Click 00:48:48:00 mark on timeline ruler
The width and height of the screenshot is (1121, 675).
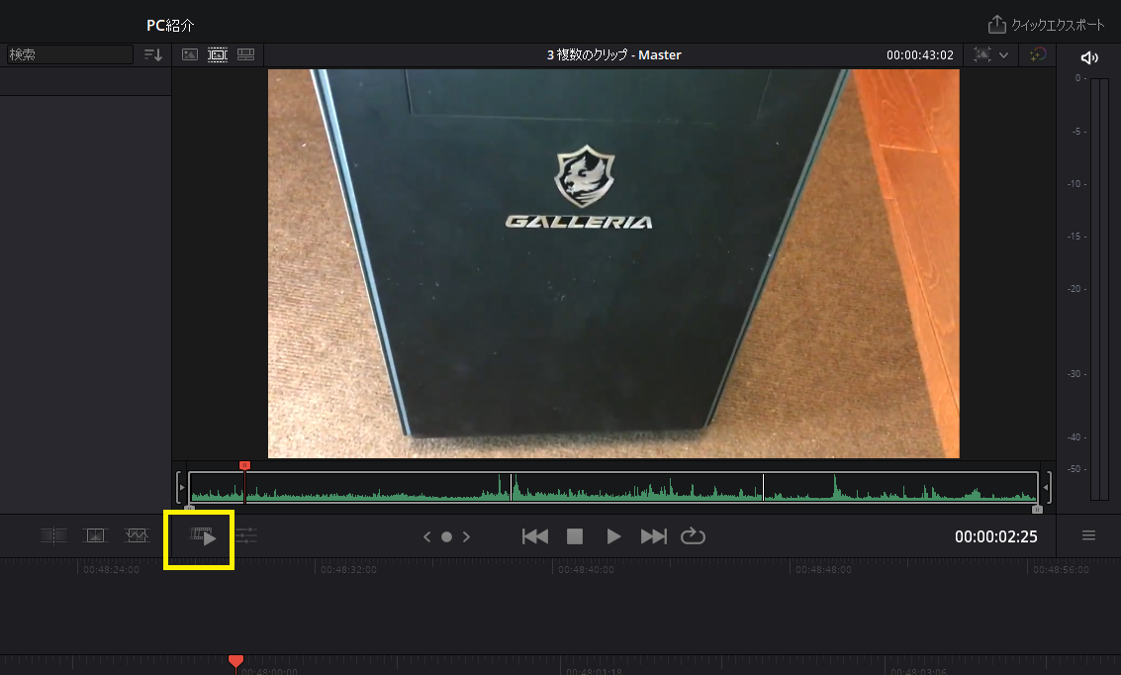823,570
